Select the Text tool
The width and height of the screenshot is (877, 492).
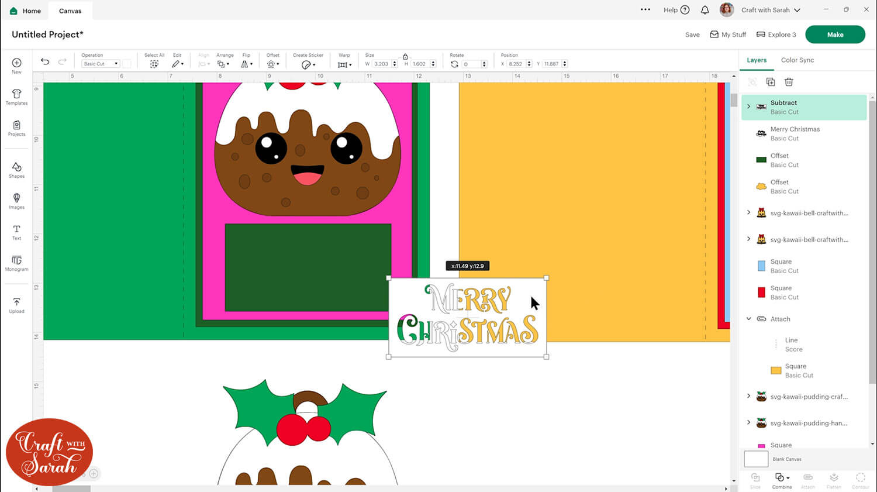coord(16,232)
